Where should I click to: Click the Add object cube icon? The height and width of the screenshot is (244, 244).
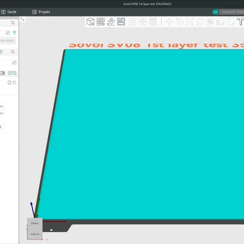coord(90,21)
